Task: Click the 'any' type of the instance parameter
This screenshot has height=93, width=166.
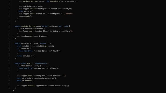Action: click(60, 26)
